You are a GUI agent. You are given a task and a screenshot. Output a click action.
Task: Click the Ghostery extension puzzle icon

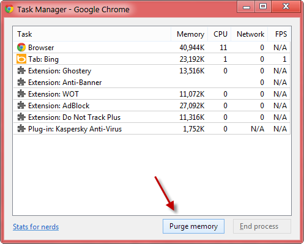pyautogui.click(x=21, y=70)
